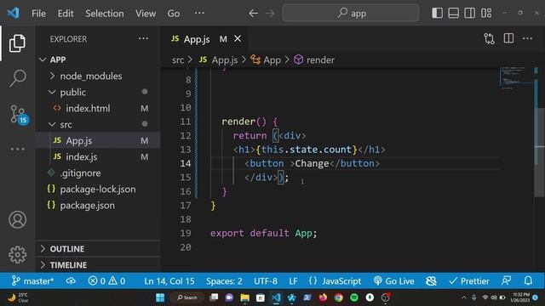This screenshot has height=306, width=545.
Task: Open index.js in the explorer
Action: 98,156
